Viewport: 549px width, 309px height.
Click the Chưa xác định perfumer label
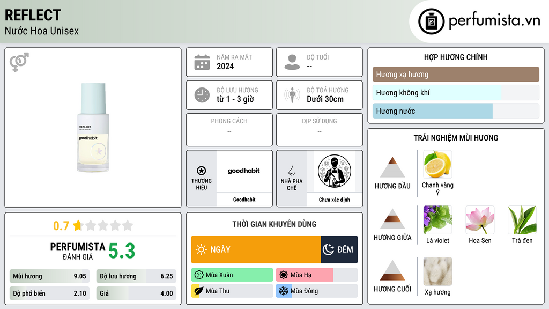(335, 200)
